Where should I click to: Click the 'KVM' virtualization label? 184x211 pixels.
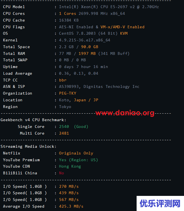point(124,33)
